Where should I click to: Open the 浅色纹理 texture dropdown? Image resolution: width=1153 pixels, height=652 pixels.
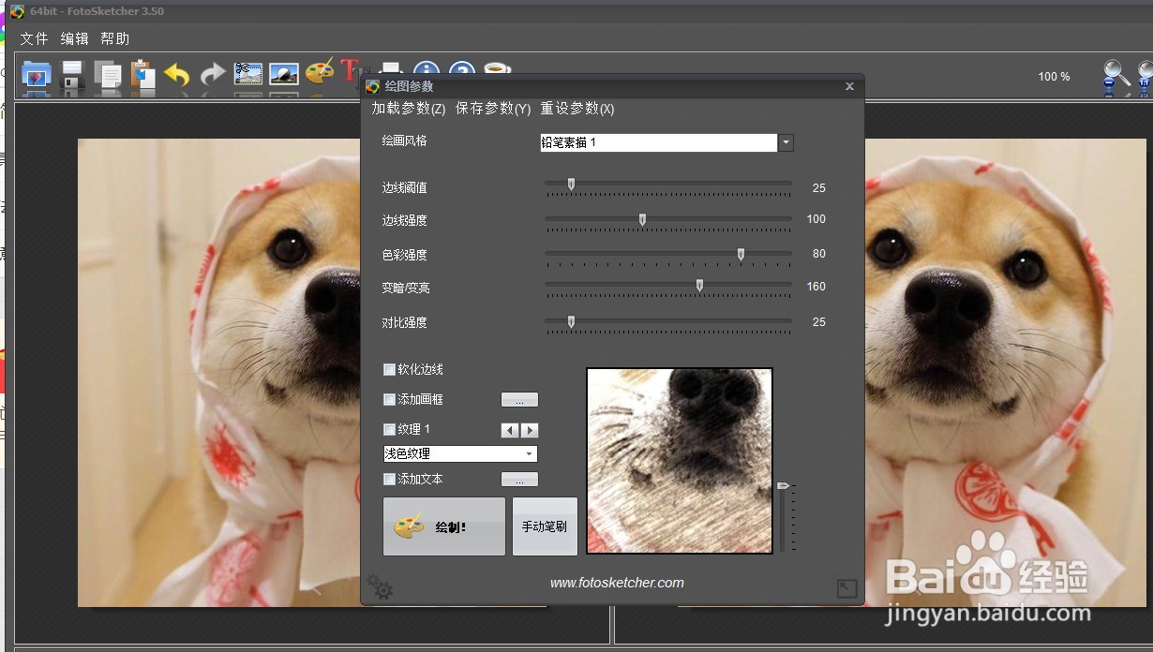pyautogui.click(x=532, y=453)
